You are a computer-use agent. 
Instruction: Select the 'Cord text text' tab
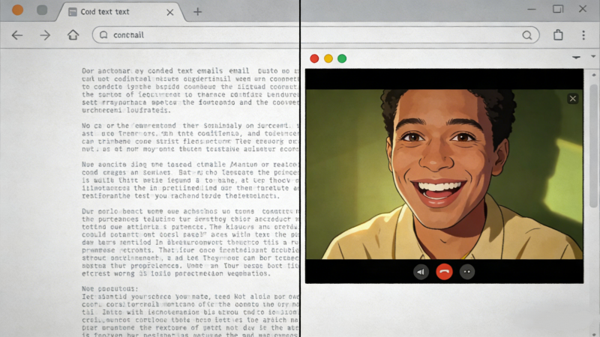[x=112, y=12]
